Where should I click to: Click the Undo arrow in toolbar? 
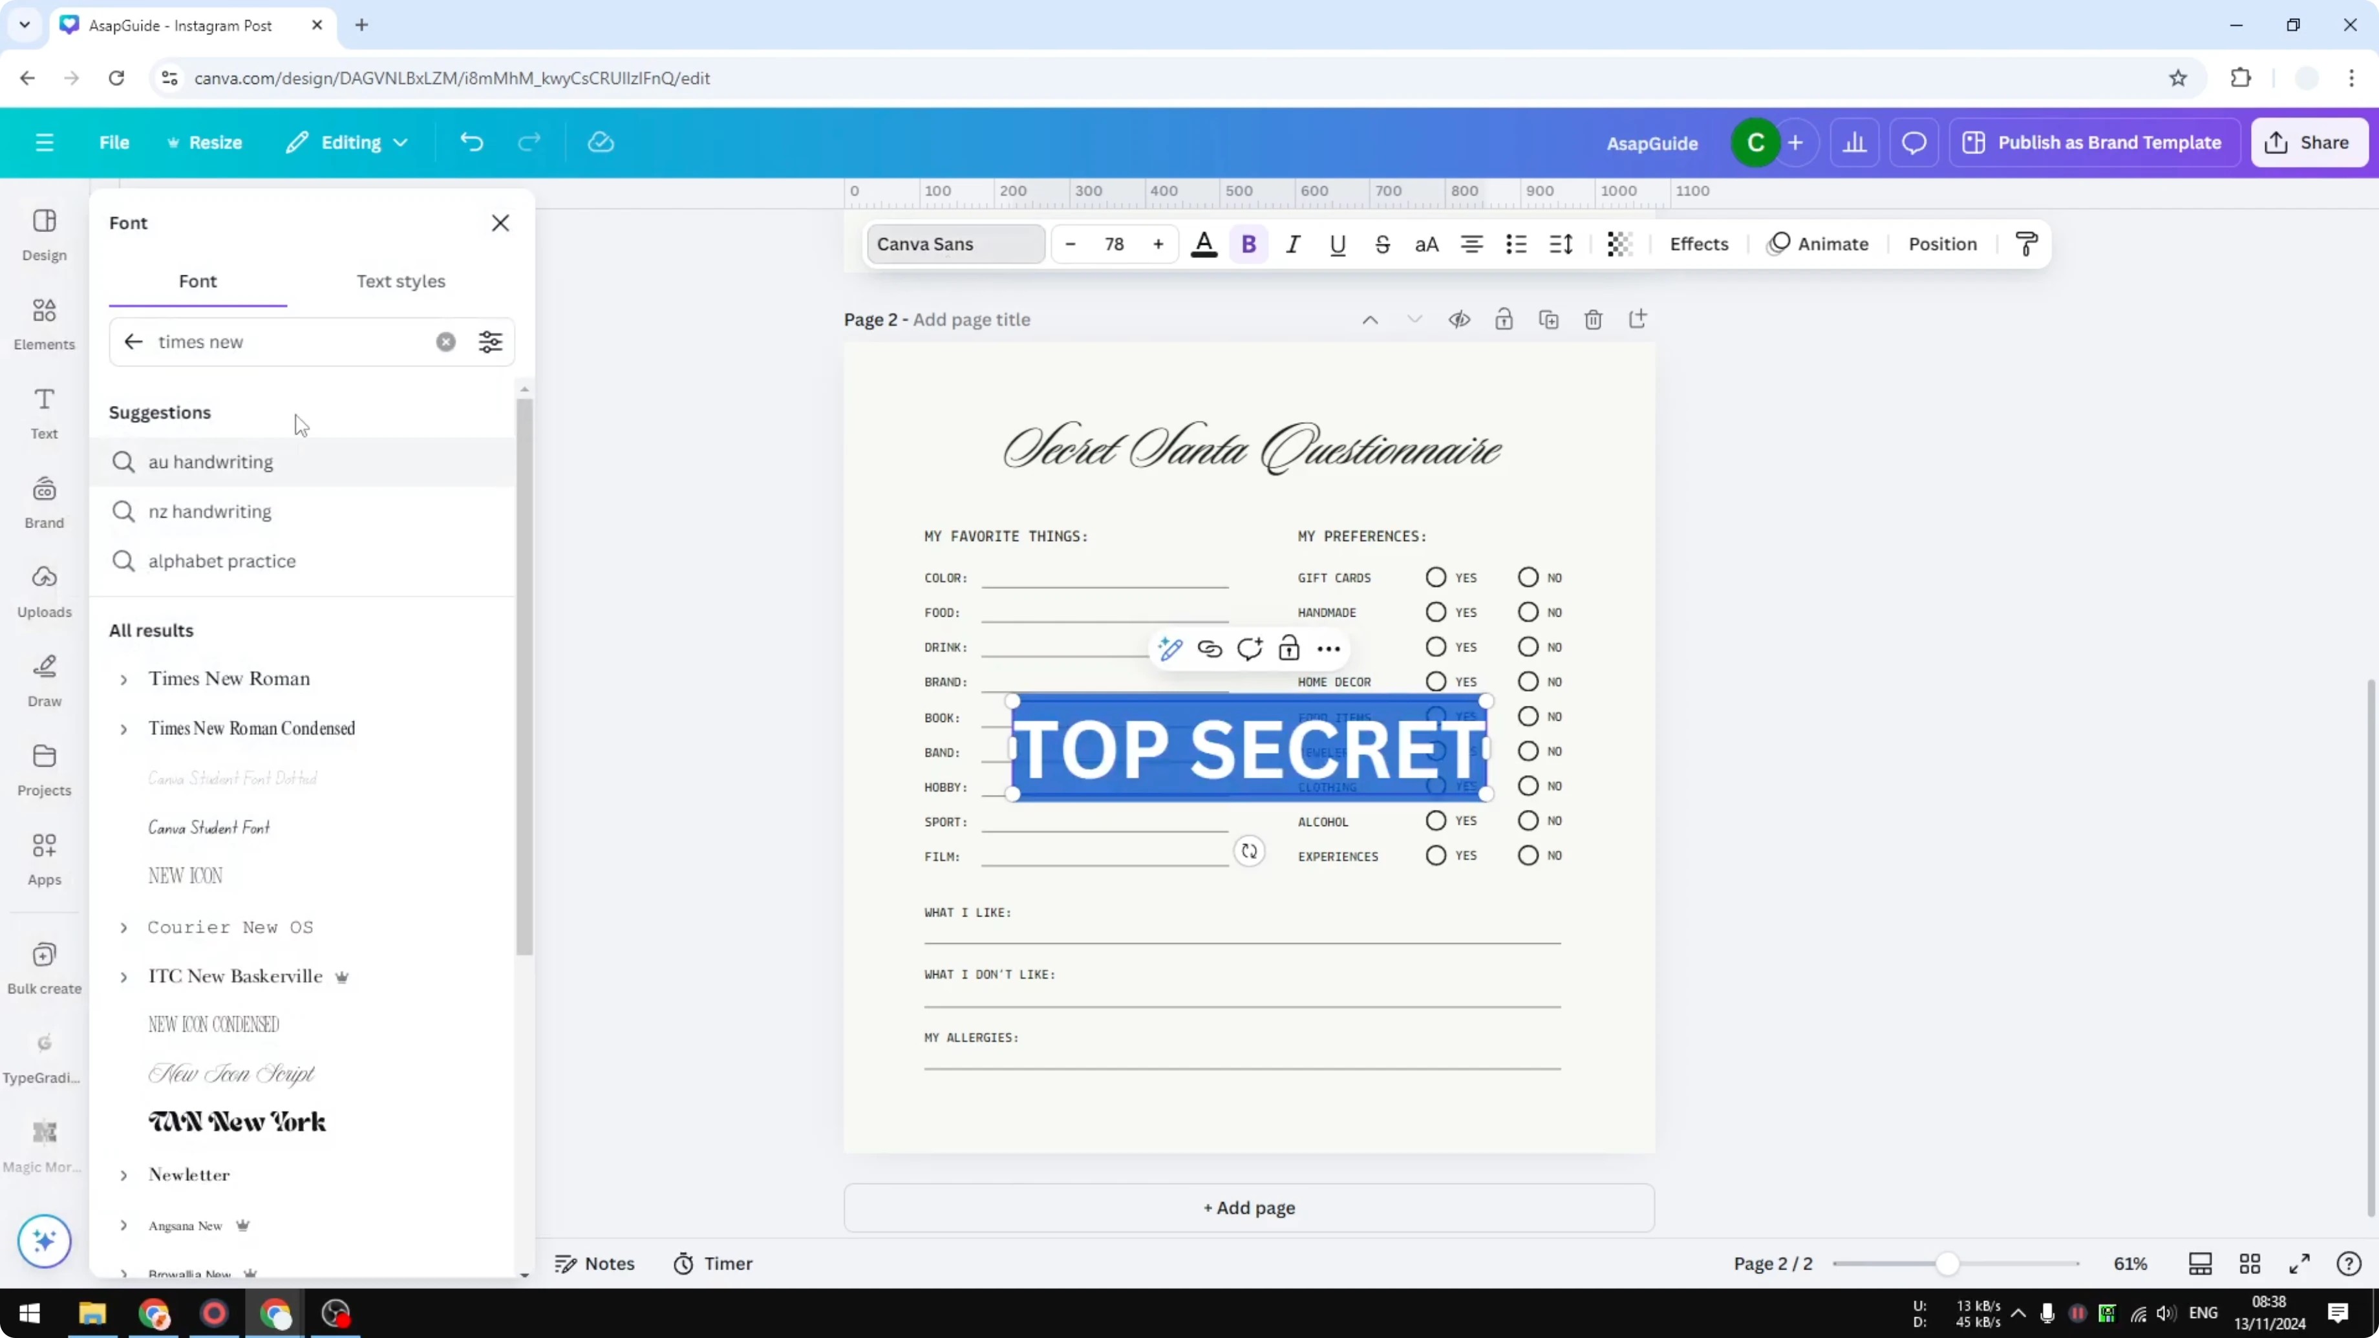pos(471,142)
